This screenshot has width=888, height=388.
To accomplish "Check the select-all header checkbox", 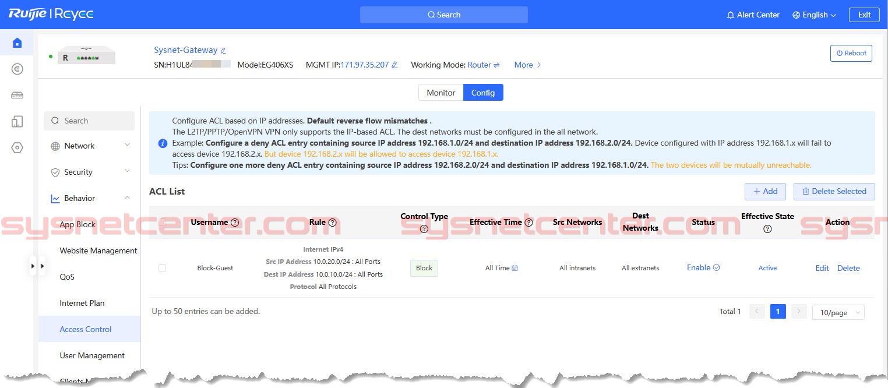I will (x=162, y=222).
